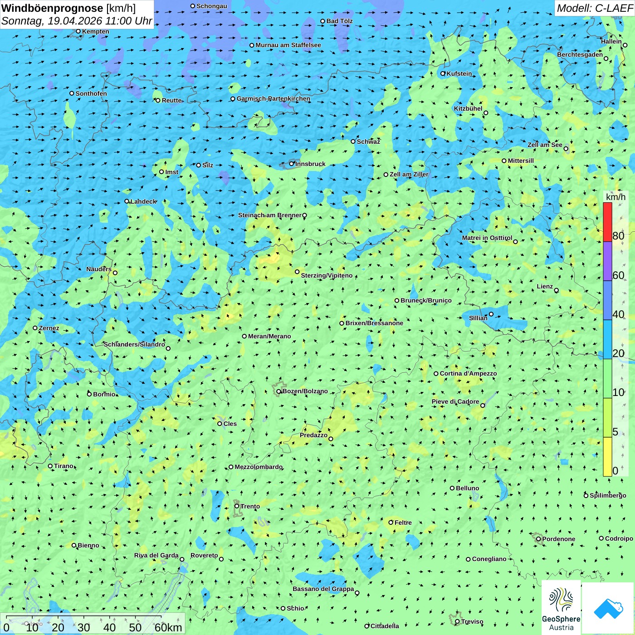
Task: Click the Brixen/Bressanone label
Action: tap(374, 323)
